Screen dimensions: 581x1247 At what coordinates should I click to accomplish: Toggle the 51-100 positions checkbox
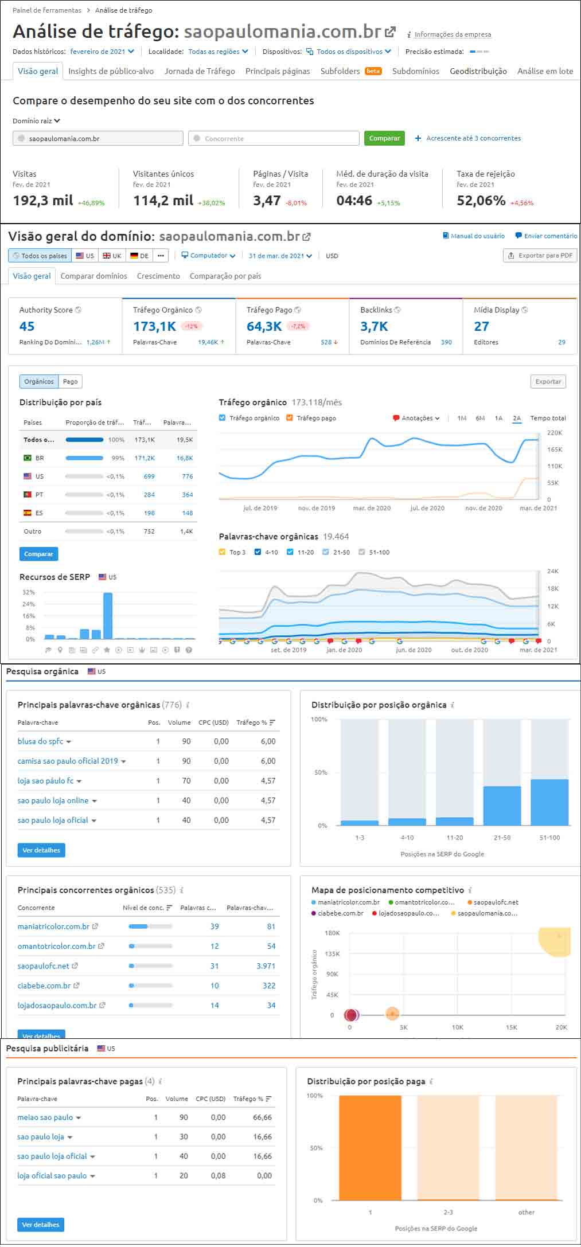click(x=362, y=552)
